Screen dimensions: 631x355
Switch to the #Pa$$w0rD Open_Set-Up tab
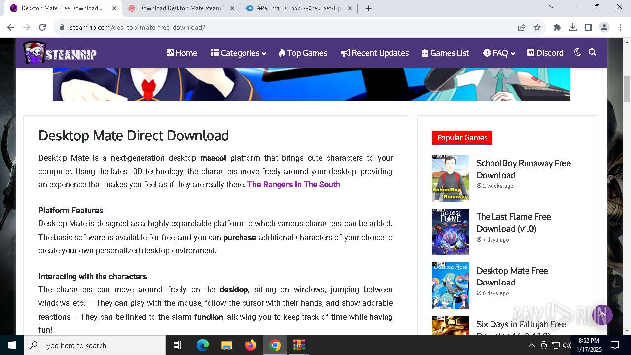pyautogui.click(x=299, y=8)
